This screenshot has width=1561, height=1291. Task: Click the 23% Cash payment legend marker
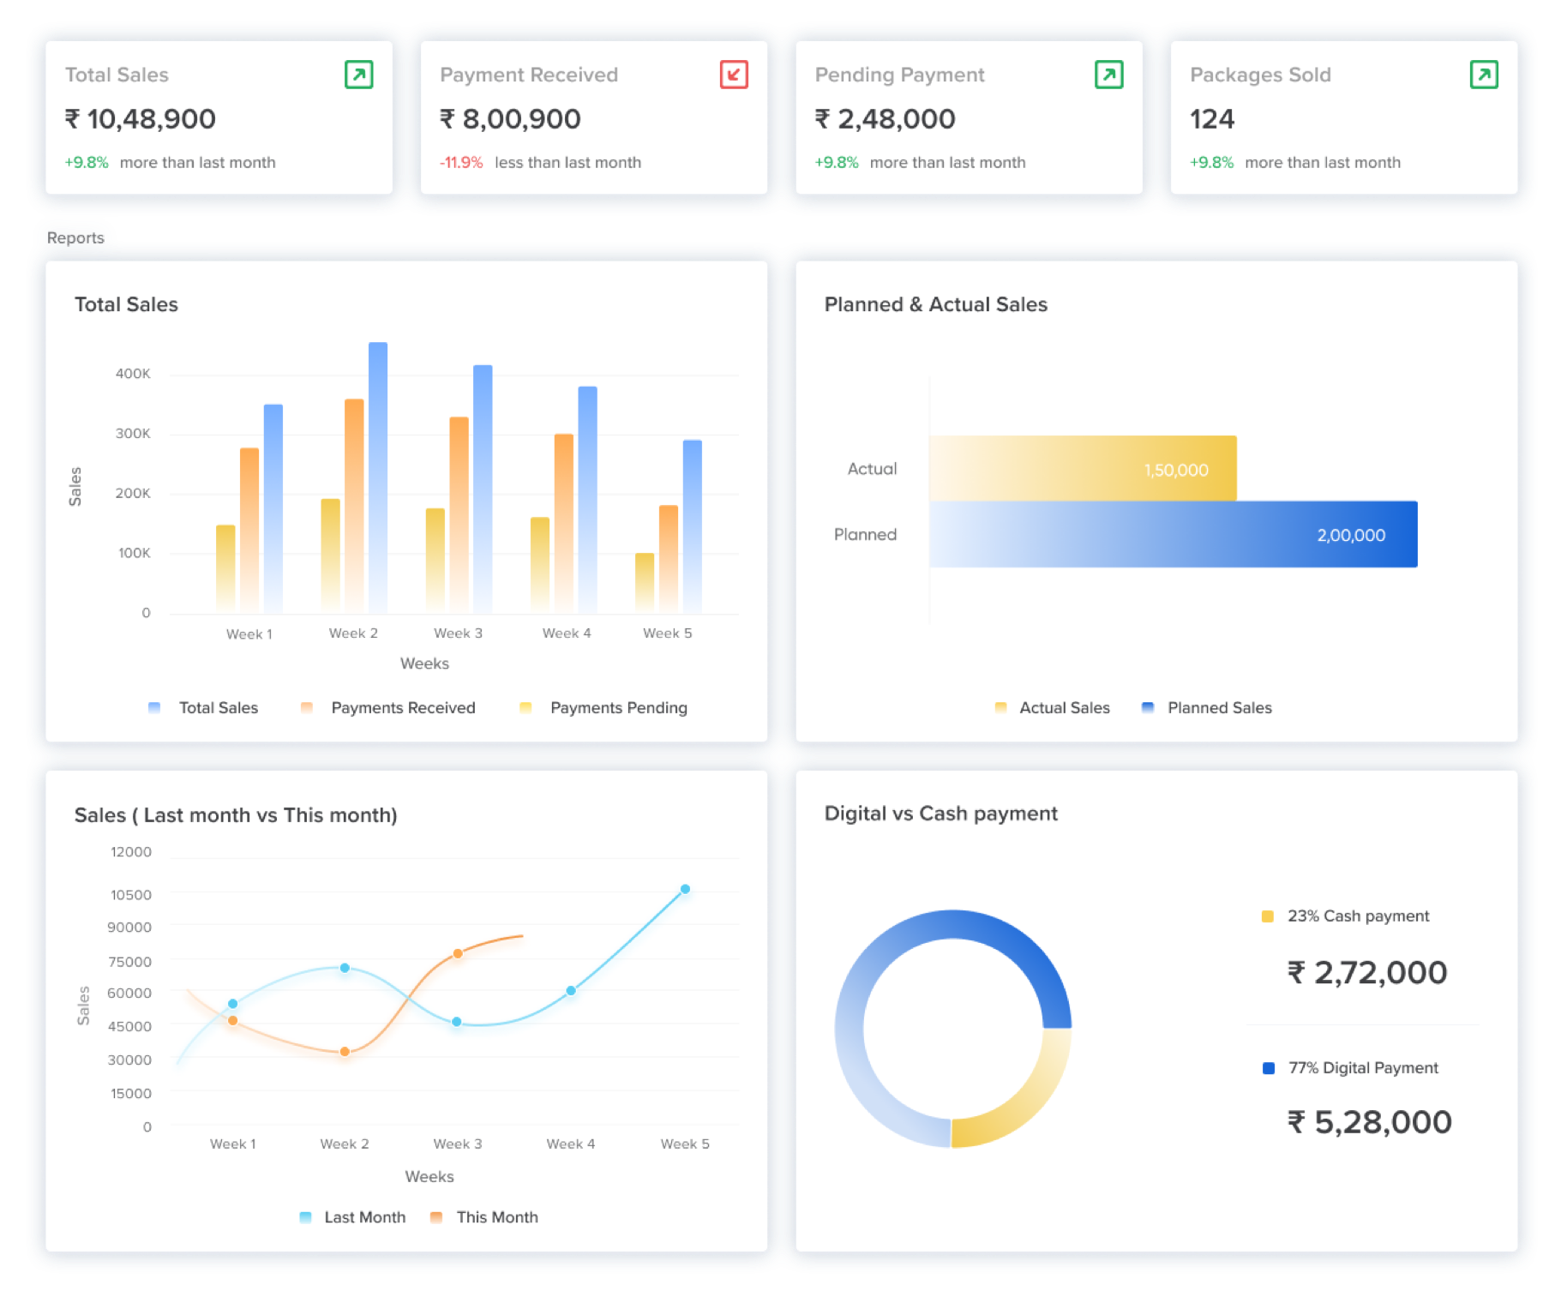click(1267, 916)
